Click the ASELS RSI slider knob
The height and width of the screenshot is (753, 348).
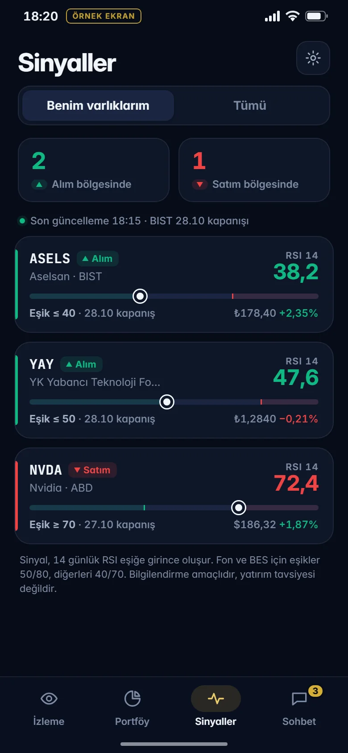[140, 296]
